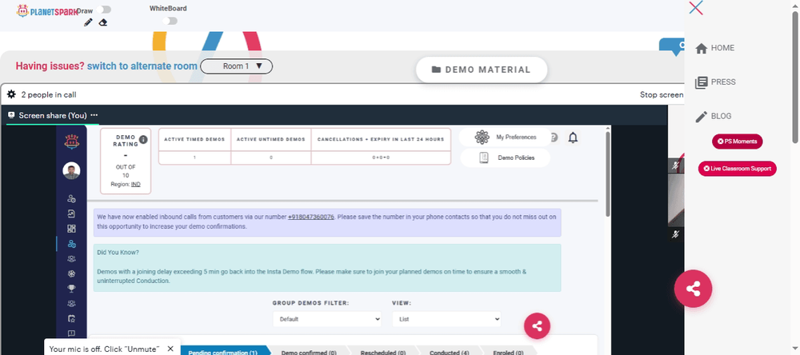The height and width of the screenshot is (355, 800).
Task: Close the side menu with X
Action: coord(696,8)
